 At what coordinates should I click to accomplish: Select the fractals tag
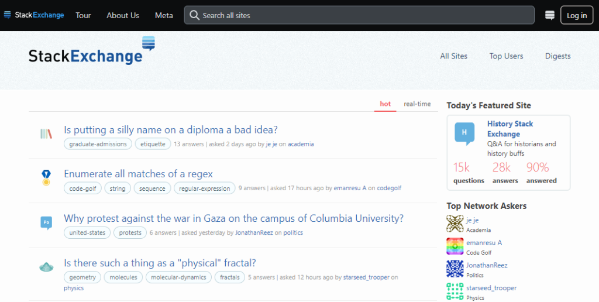[x=229, y=277]
